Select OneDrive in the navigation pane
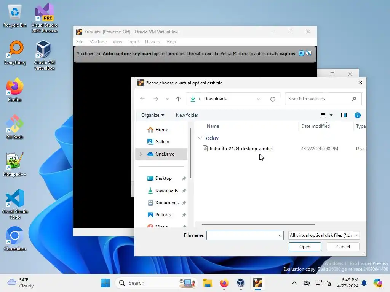390x292 pixels. coord(161,154)
